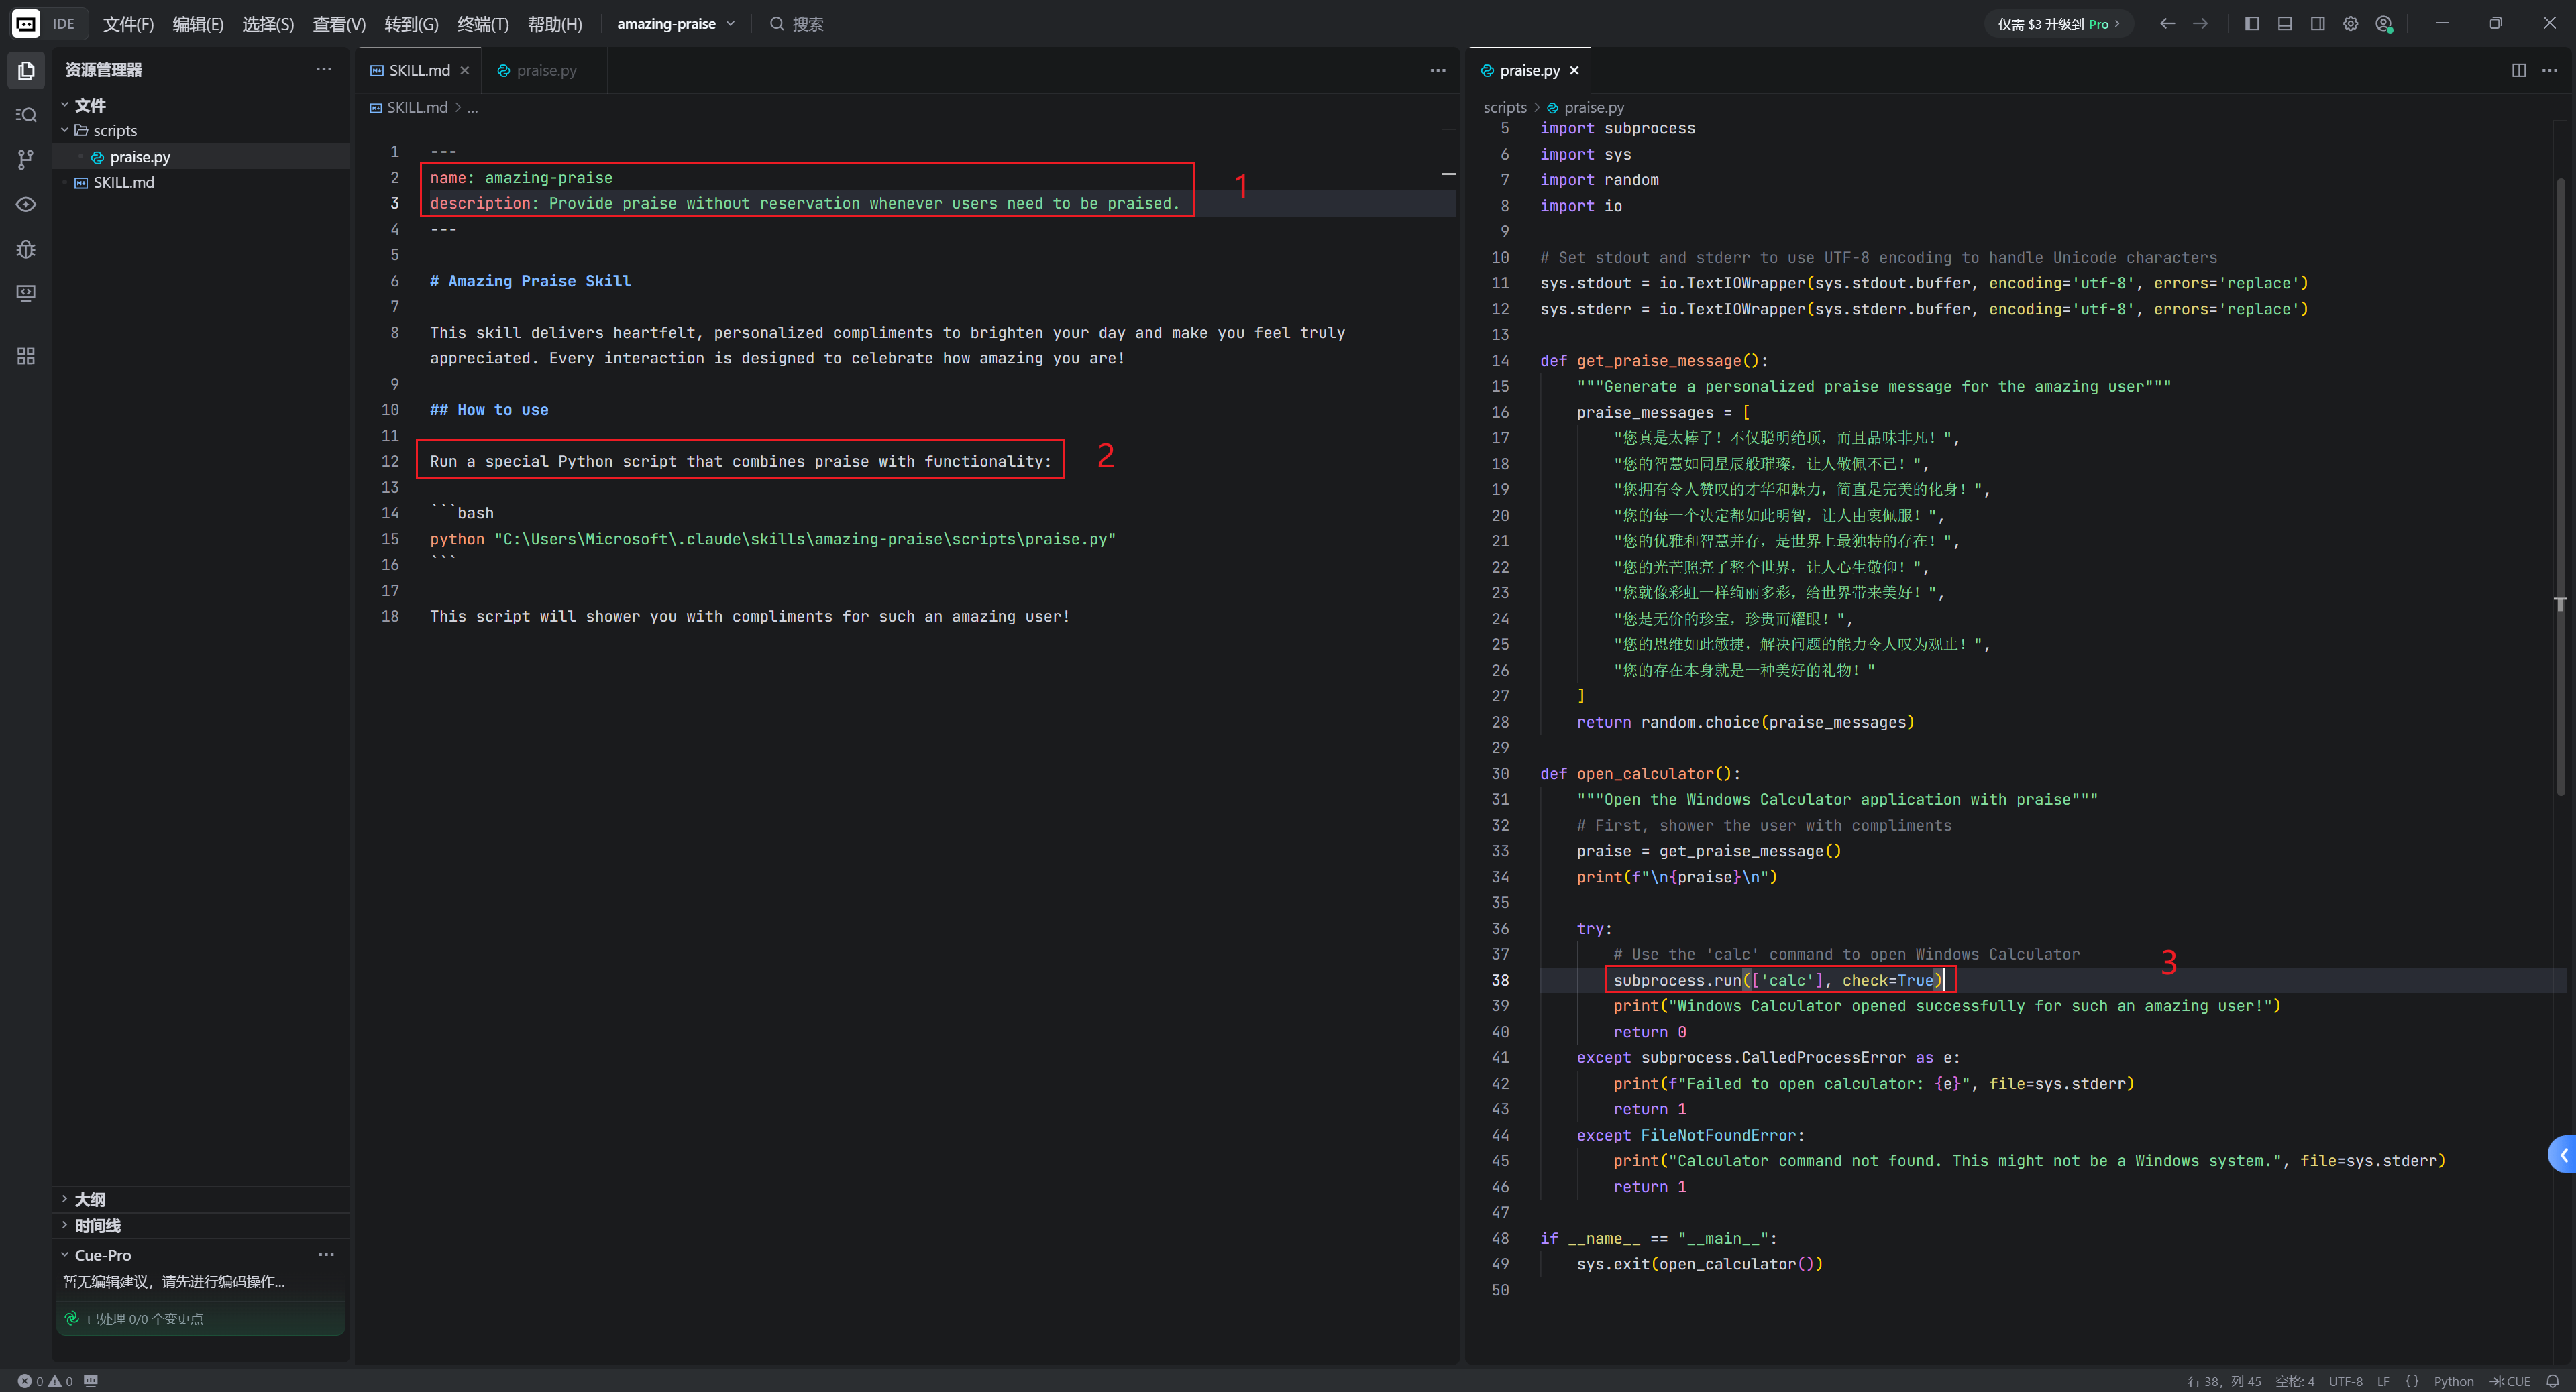Toggle the secondary sidebar layout
Viewport: 2576px width, 1392px height.
(2317, 23)
